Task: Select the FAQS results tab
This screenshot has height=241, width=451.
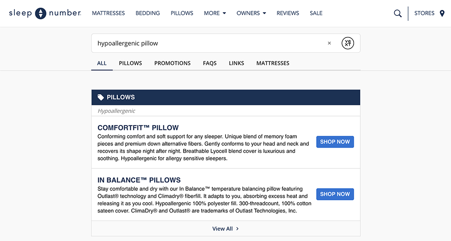Action: 210,63
